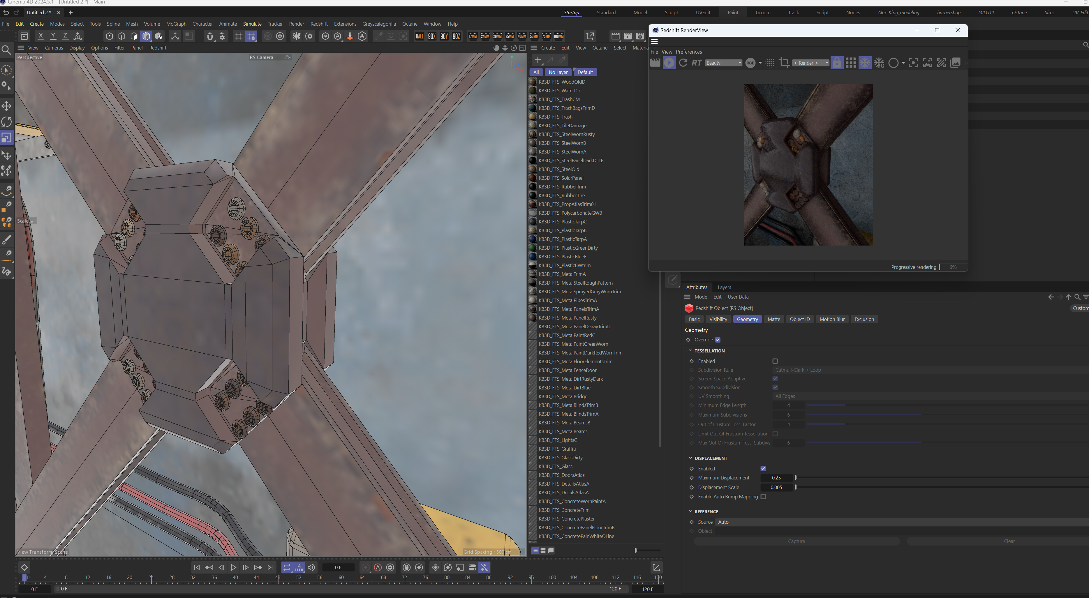This screenshot has height=598, width=1089.
Task: Click the 90Z rotation preset
Action: point(456,36)
